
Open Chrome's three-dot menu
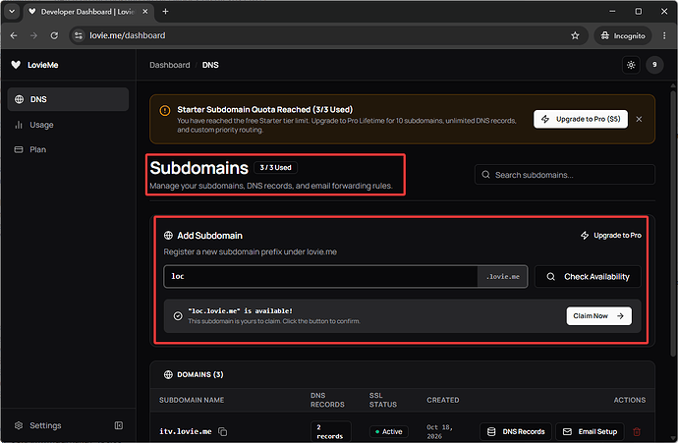click(x=664, y=35)
